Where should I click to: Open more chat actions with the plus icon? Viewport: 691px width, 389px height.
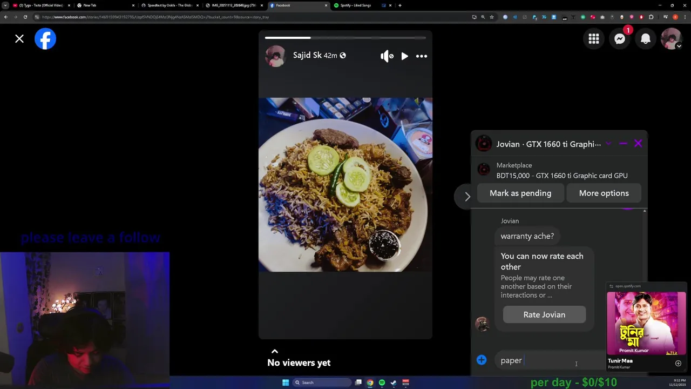(x=482, y=360)
